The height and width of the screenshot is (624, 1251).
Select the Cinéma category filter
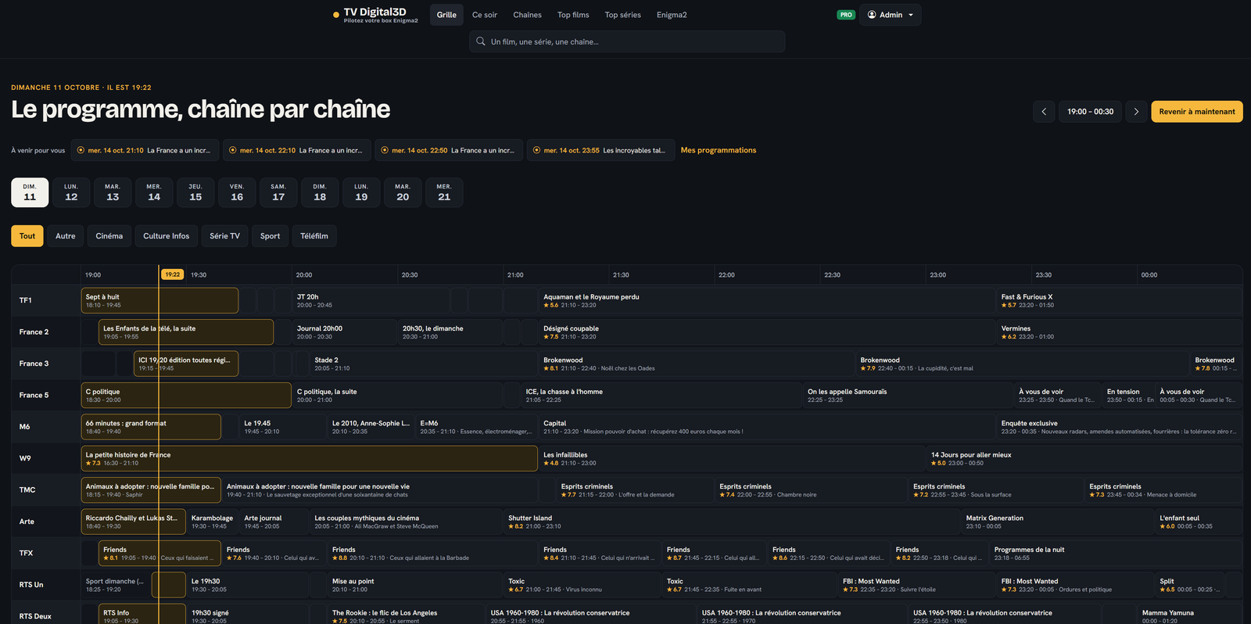pyautogui.click(x=109, y=236)
